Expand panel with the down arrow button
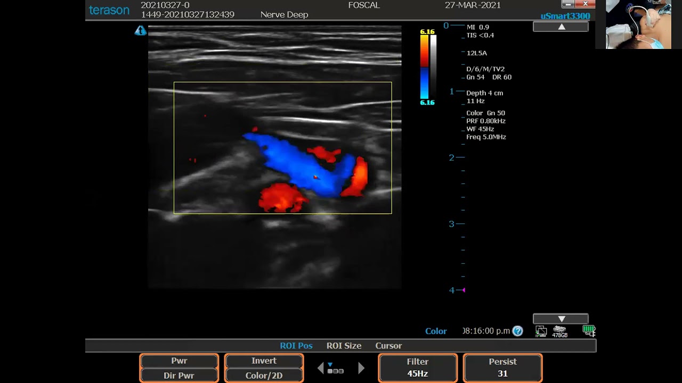682x383 pixels. point(561,319)
